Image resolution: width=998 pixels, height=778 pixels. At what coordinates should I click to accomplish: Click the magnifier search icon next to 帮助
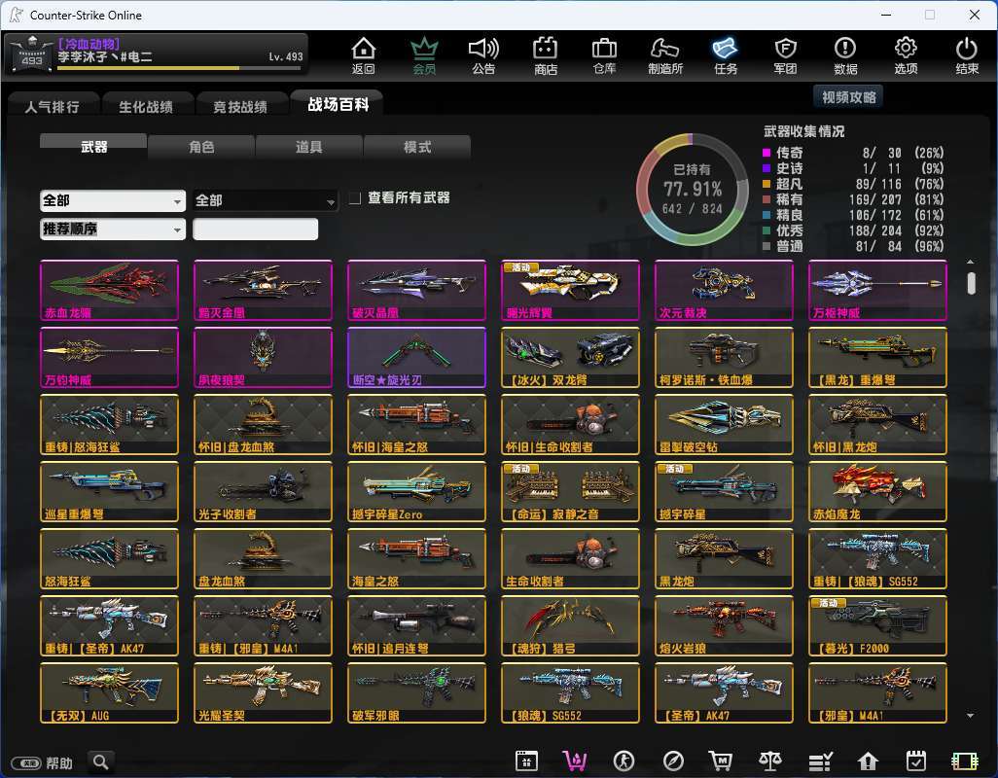click(x=100, y=761)
